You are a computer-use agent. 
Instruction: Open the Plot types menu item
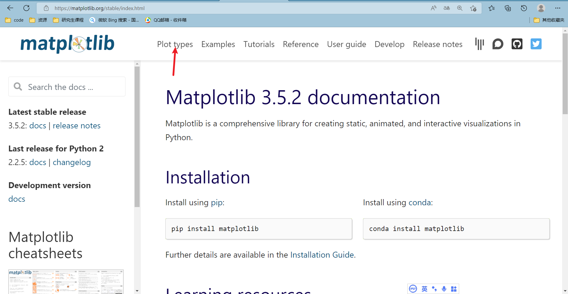pos(175,44)
